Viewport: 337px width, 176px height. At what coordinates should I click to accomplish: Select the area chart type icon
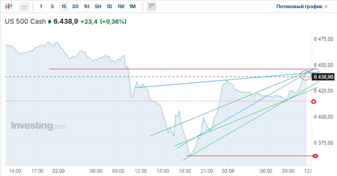(25, 7)
